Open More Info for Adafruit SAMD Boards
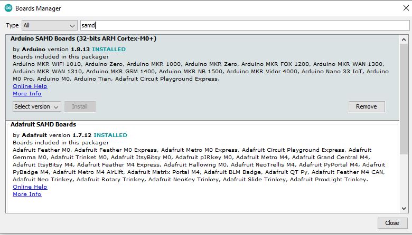 [27, 194]
